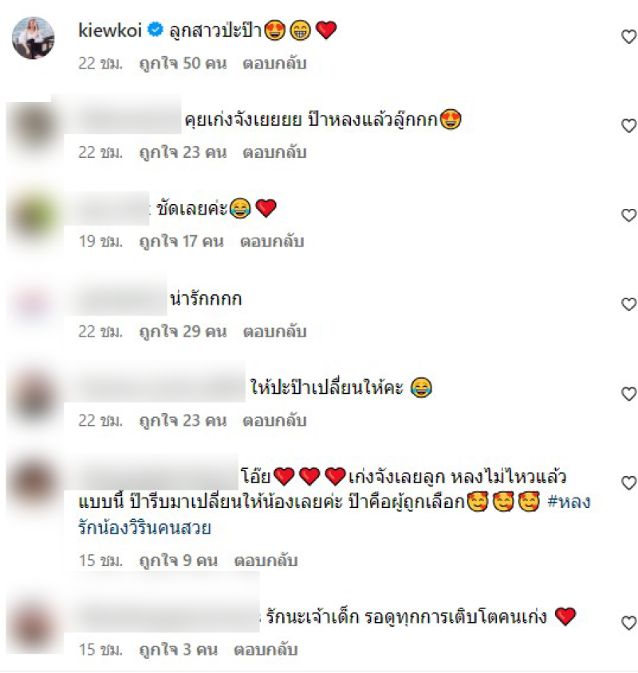Reply to kiewkoi's comment with ตอบกลับ

point(274,64)
